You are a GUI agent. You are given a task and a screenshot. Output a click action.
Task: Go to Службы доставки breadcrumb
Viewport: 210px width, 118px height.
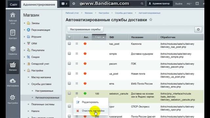[x=124, y=13]
